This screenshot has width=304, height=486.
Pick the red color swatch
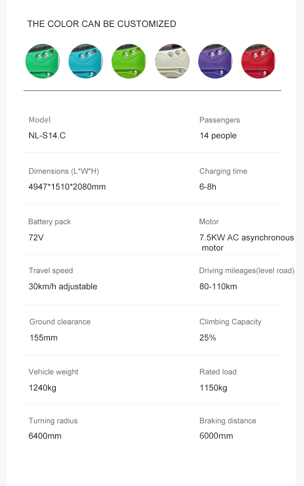[259, 61]
